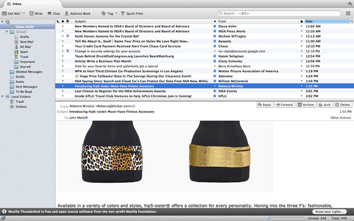Click the Know your rights button
Image resolution: width=354 pixels, height=221 pixels.
329,211
